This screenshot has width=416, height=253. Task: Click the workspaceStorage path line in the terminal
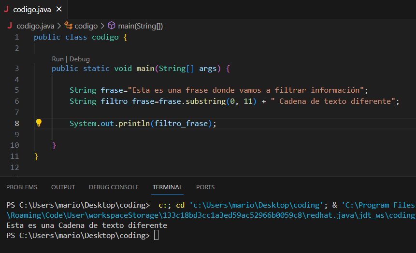(x=211, y=215)
